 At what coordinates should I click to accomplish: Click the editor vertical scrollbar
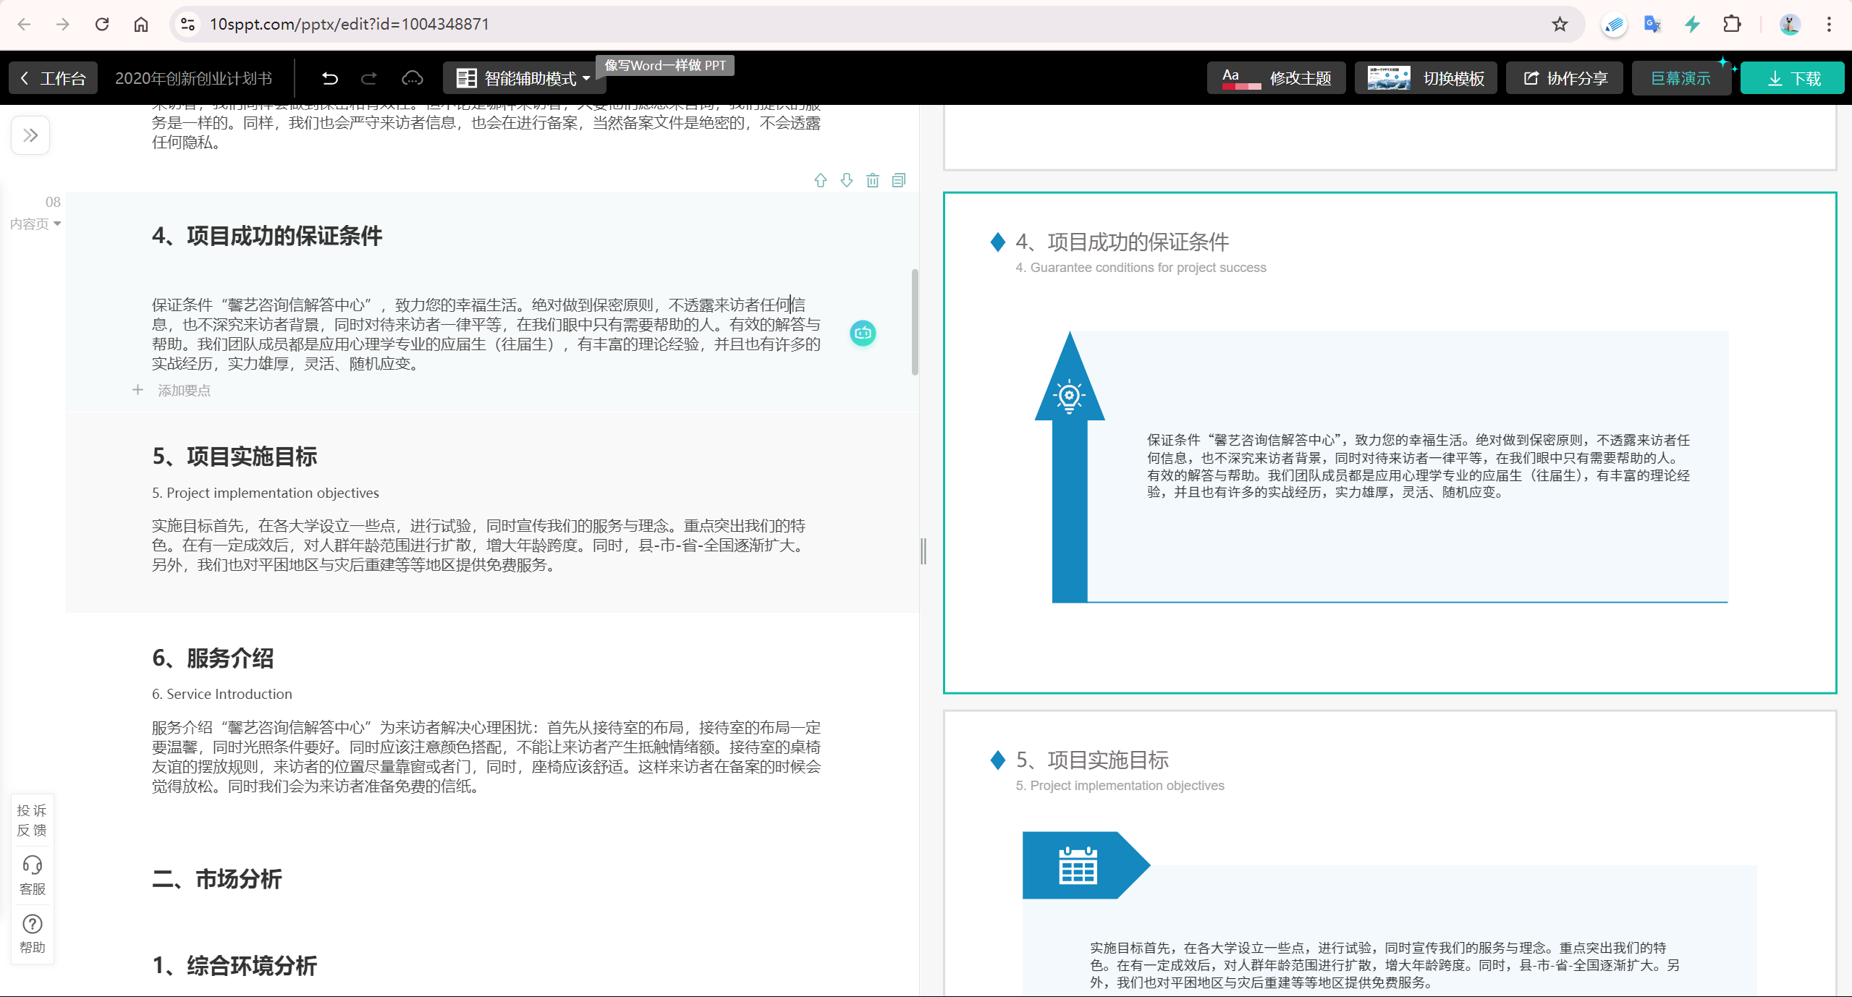tap(915, 322)
